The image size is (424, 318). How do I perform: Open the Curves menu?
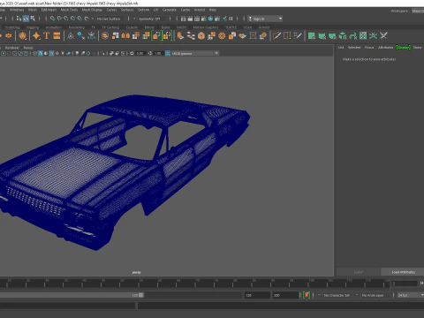(111, 10)
